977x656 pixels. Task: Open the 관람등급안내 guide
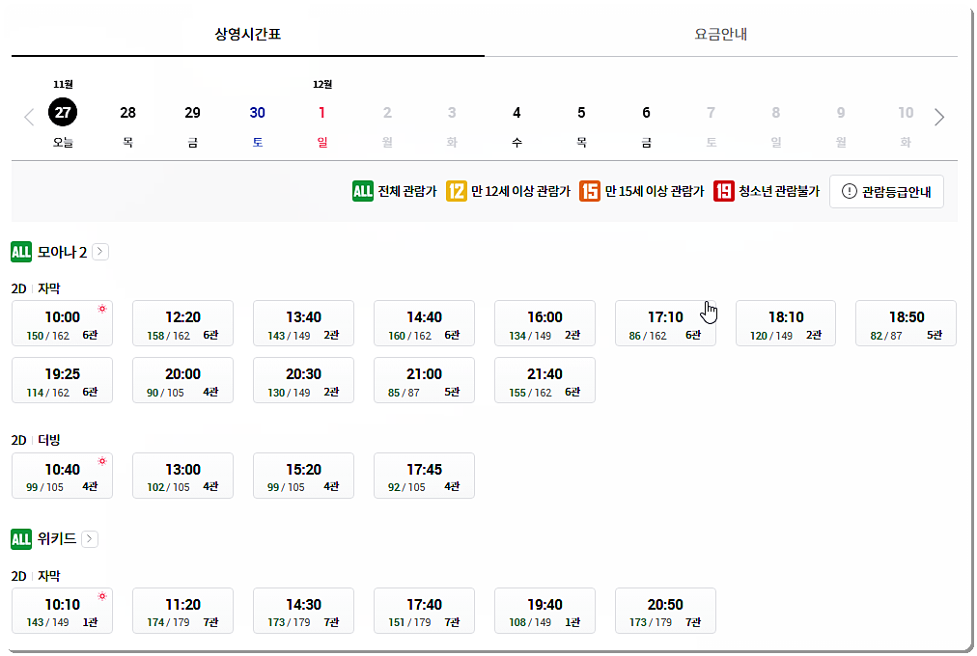[886, 191]
